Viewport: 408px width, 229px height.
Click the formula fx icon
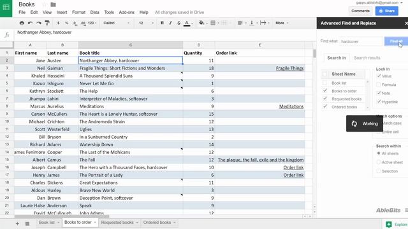(7, 34)
